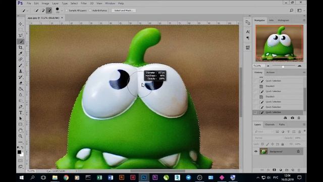Enable Sample All Layers checkbox
The height and width of the screenshot is (182, 323).
(x=67, y=10)
